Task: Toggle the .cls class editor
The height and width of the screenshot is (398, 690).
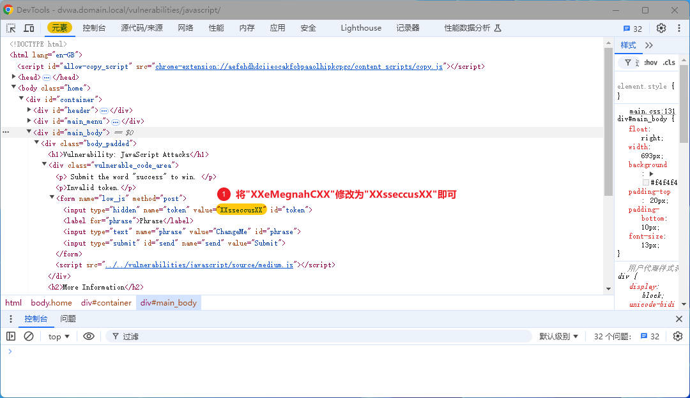Action: [x=669, y=63]
